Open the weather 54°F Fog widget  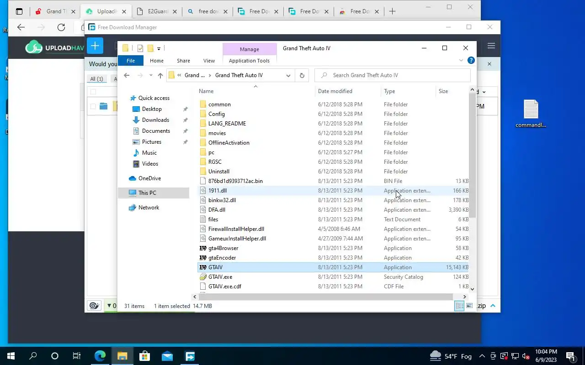(x=450, y=356)
